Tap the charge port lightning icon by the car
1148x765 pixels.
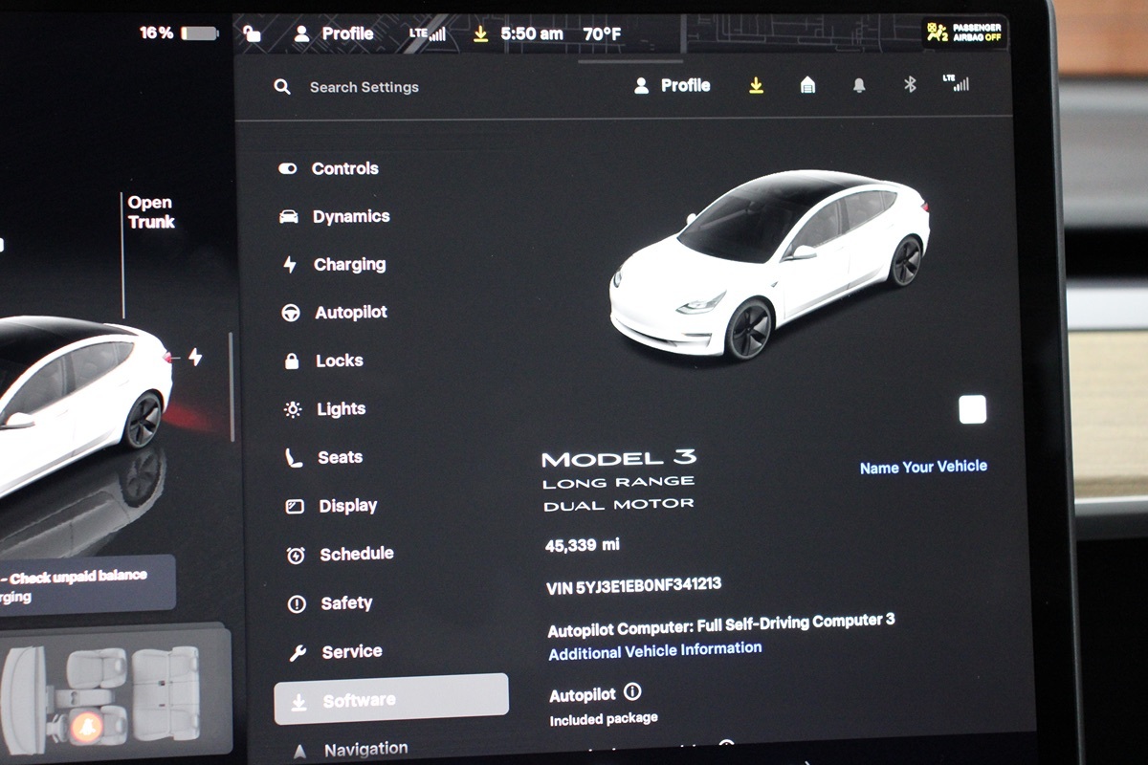(195, 358)
